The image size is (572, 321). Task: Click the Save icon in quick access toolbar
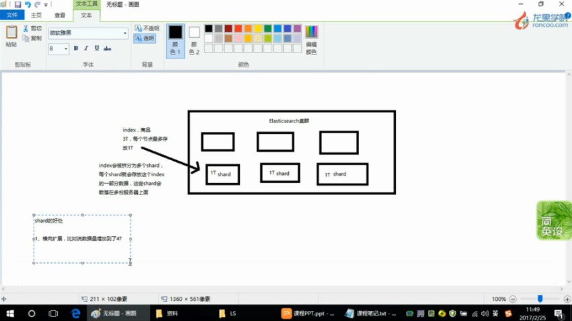click(x=17, y=5)
